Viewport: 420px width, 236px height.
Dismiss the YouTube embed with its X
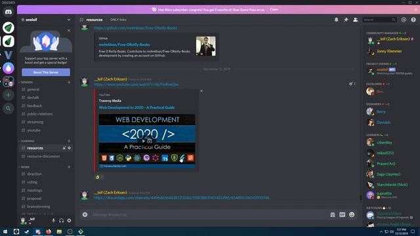(201, 91)
